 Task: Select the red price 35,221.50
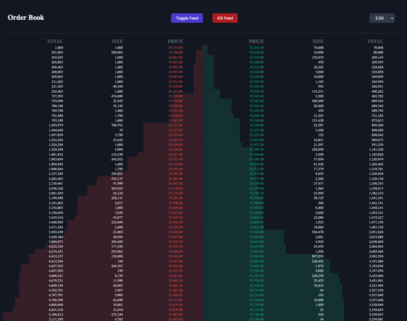(x=176, y=125)
